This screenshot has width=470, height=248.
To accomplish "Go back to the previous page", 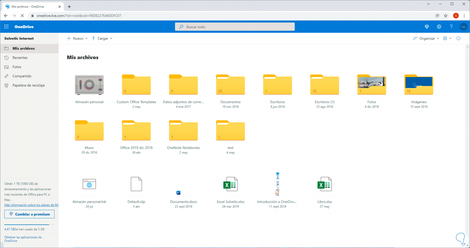I will click(x=6, y=16).
